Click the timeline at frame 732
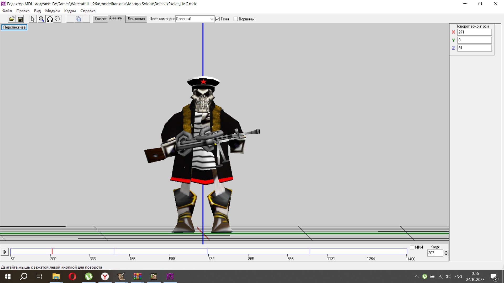The width and height of the screenshot is (504, 283). (208, 252)
